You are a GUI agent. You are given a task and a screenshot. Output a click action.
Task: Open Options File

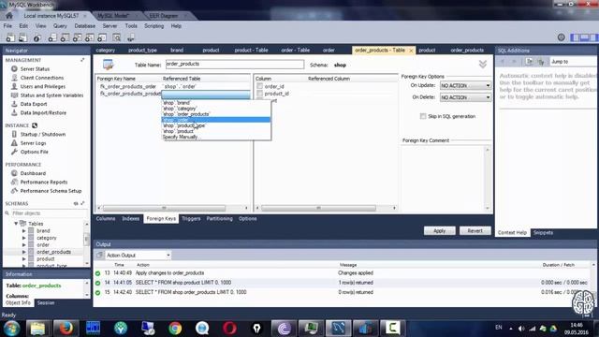34,152
